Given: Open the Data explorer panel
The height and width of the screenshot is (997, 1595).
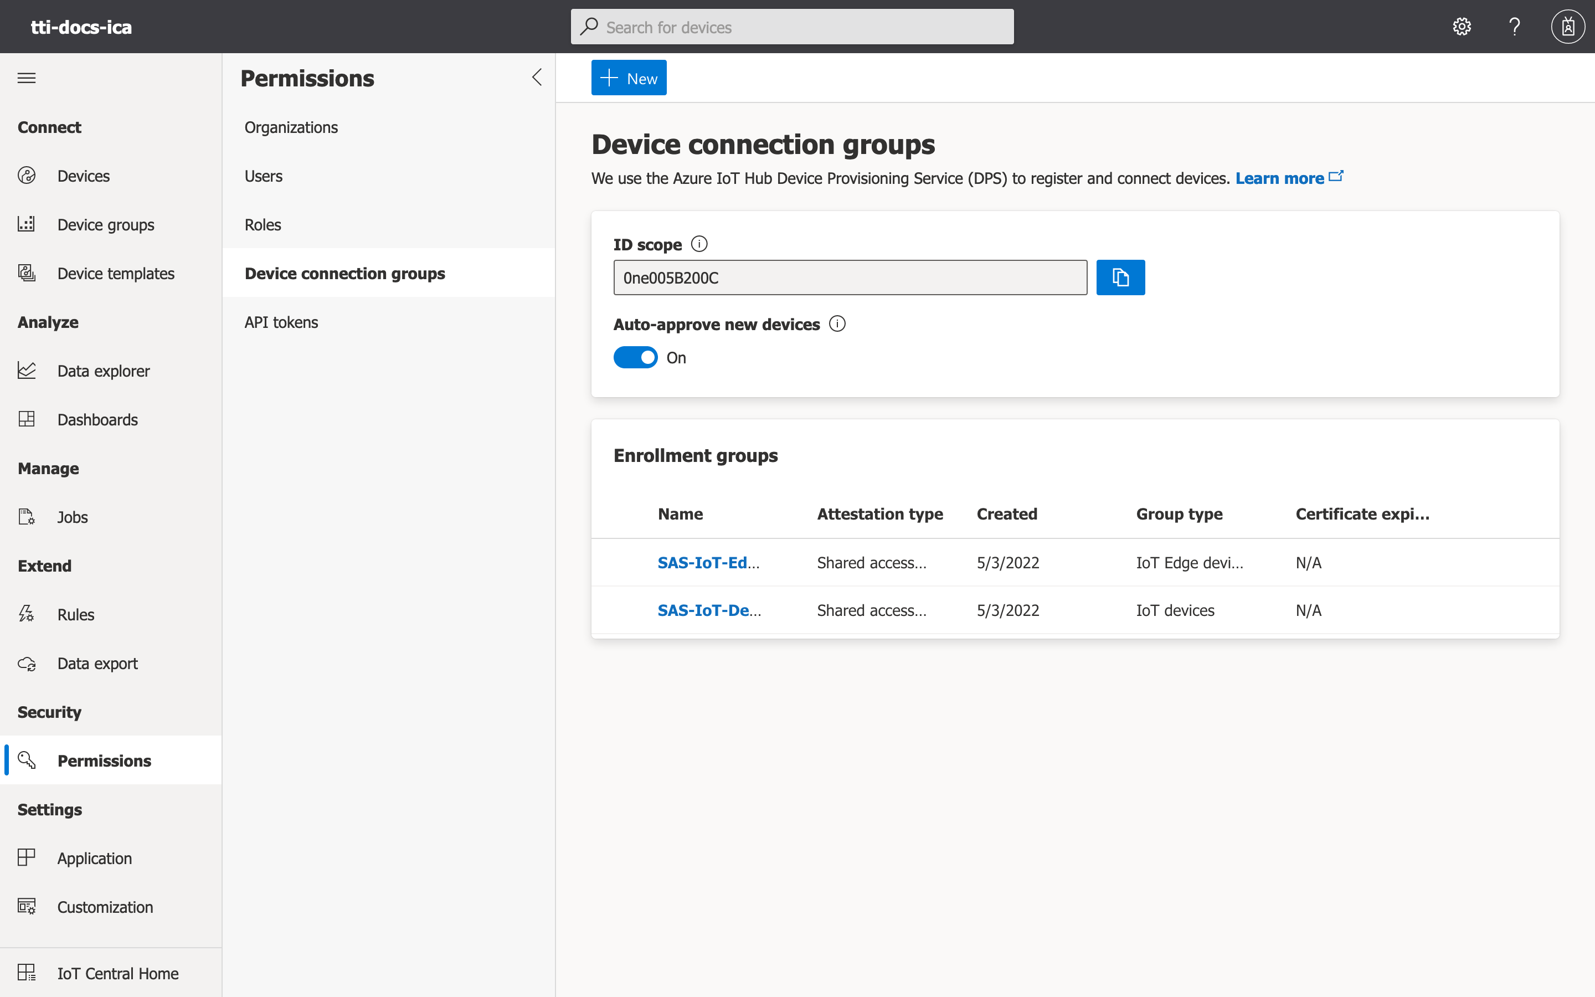Looking at the screenshot, I should (x=104, y=371).
